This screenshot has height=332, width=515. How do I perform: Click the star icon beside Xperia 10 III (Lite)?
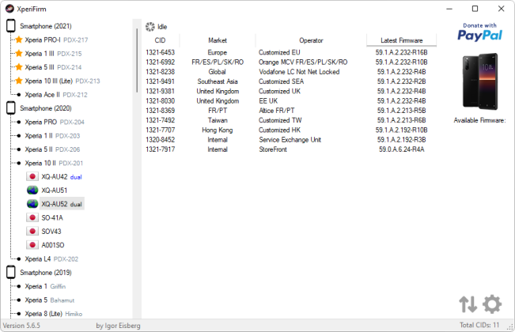click(x=19, y=81)
